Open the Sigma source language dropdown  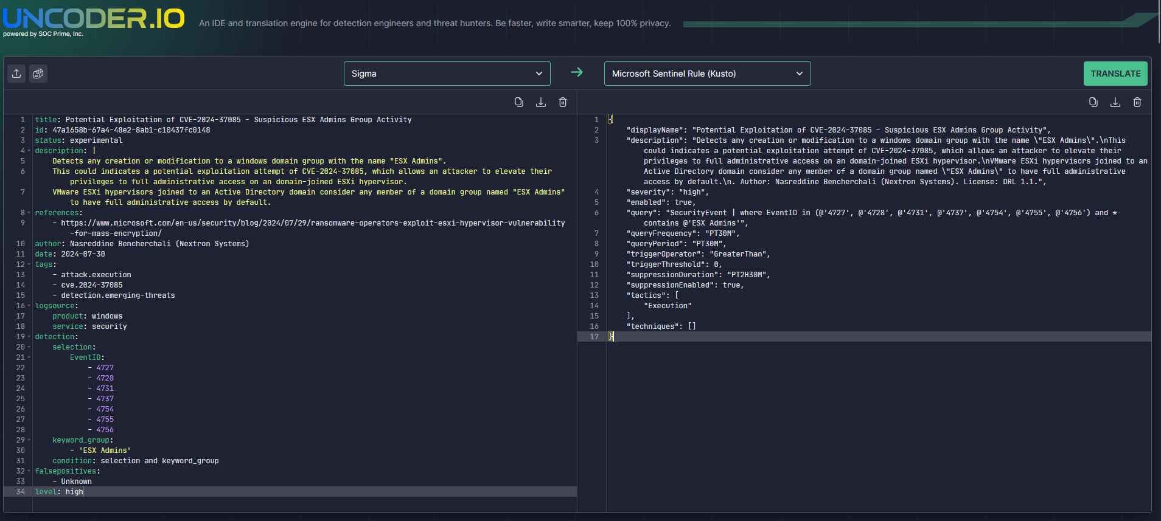click(447, 74)
